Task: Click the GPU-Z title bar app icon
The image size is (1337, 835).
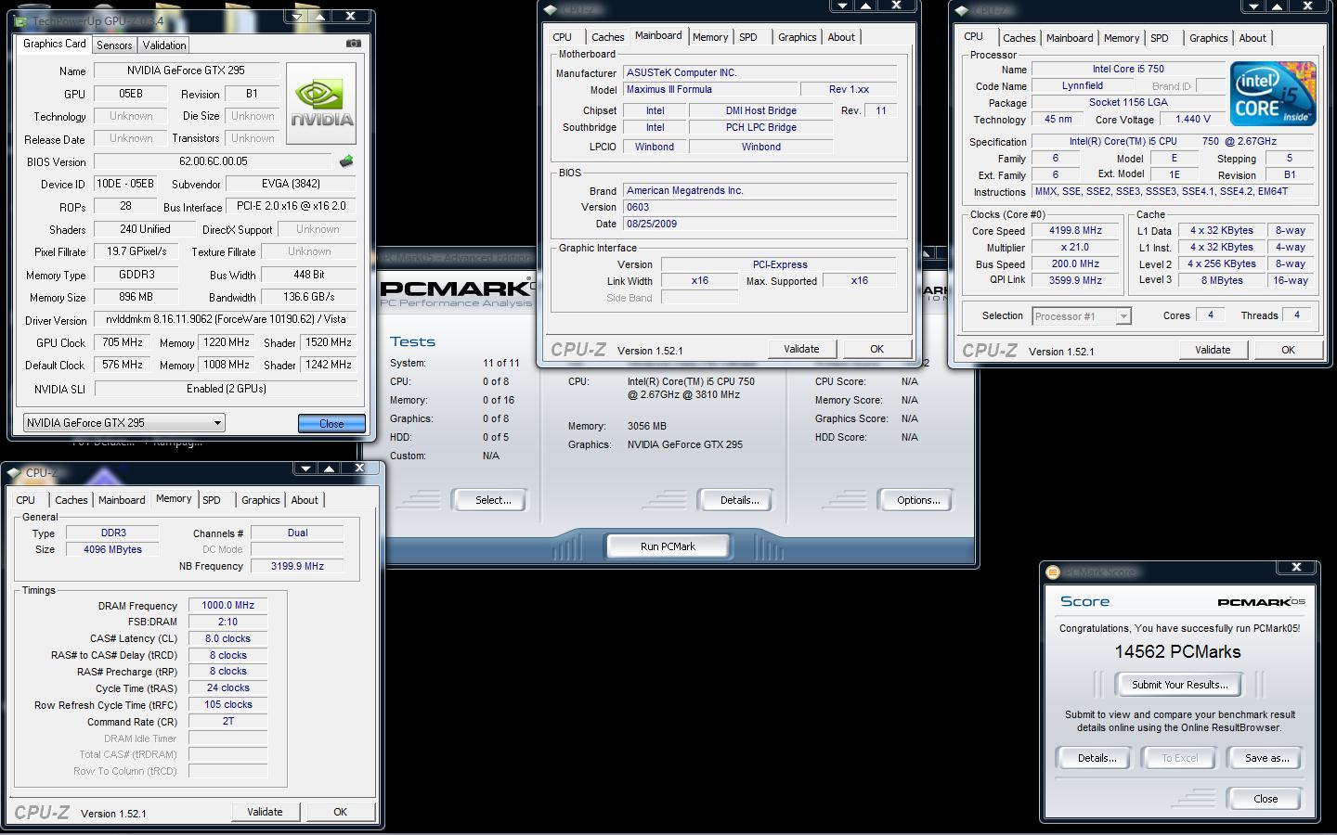Action: coord(20,20)
